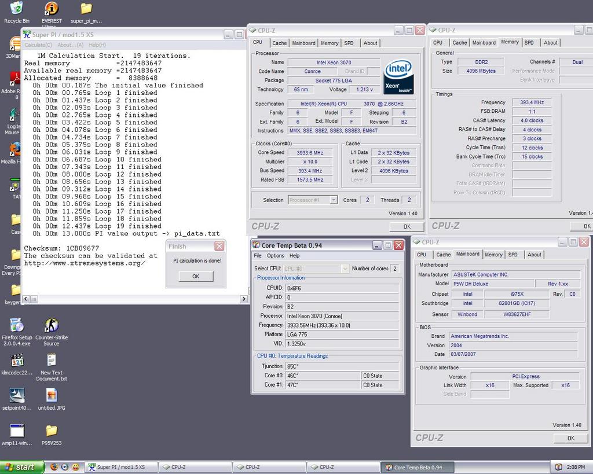Viewport: 593px width, 474px height.
Task: Select CPU tab in CPU-Z Memory window
Action: (438, 43)
